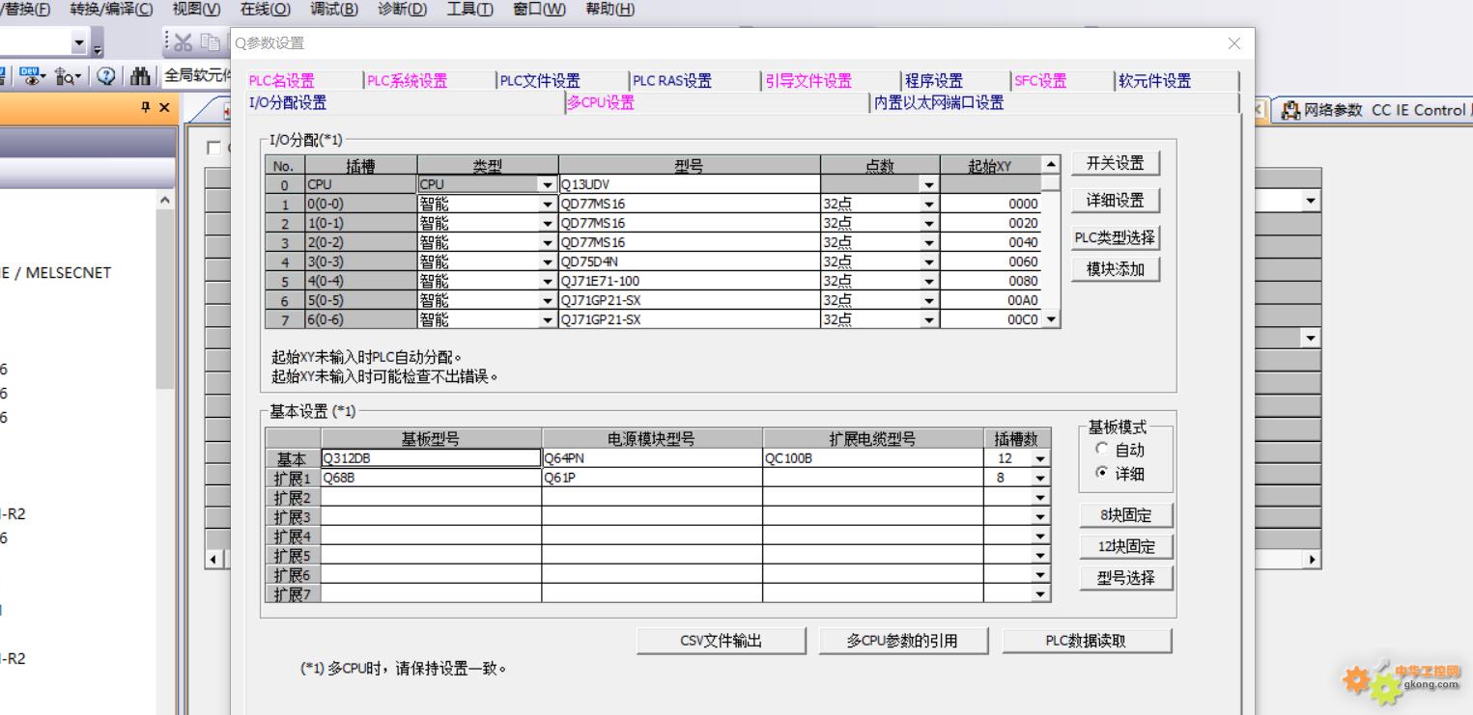Image resolution: width=1473 pixels, height=715 pixels.
Task: Open the 视图(V) menu
Action: [x=196, y=10]
